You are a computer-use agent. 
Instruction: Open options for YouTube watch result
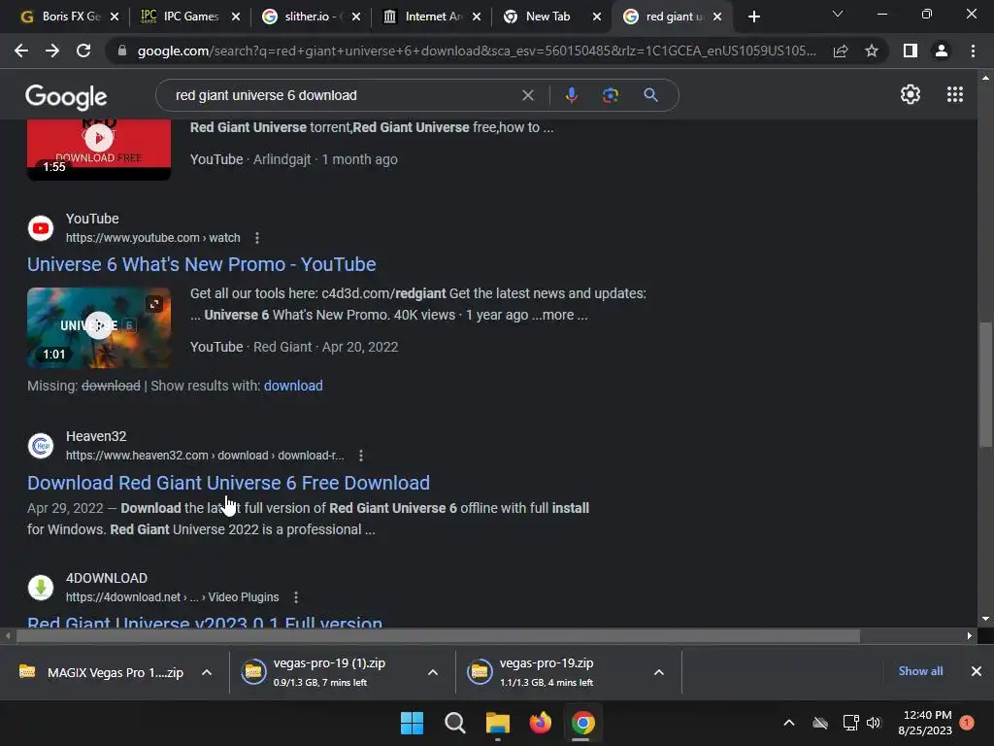[256, 238]
